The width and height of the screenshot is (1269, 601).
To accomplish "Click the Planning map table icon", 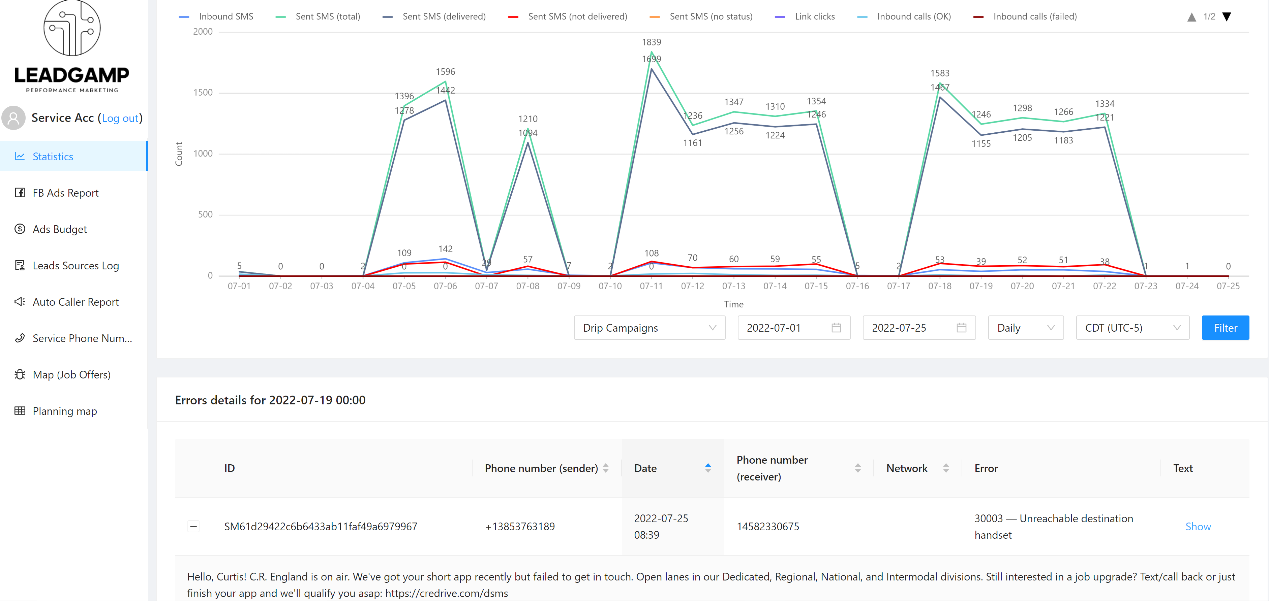I will pyautogui.click(x=20, y=411).
